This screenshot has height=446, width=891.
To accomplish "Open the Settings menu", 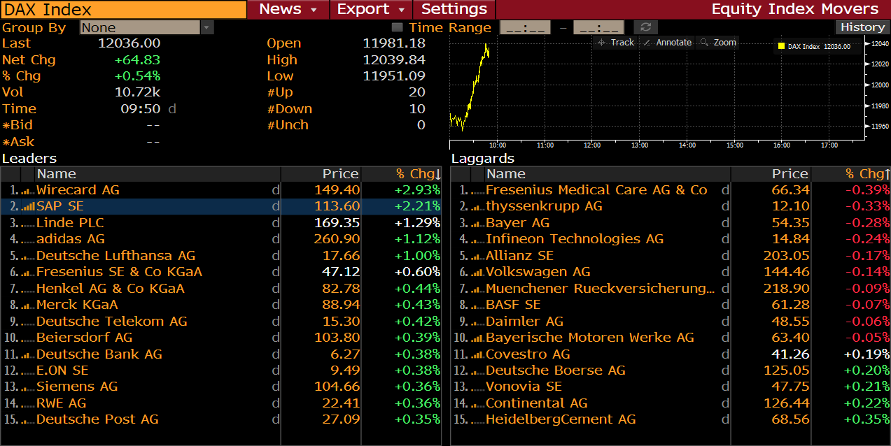I will [x=454, y=9].
